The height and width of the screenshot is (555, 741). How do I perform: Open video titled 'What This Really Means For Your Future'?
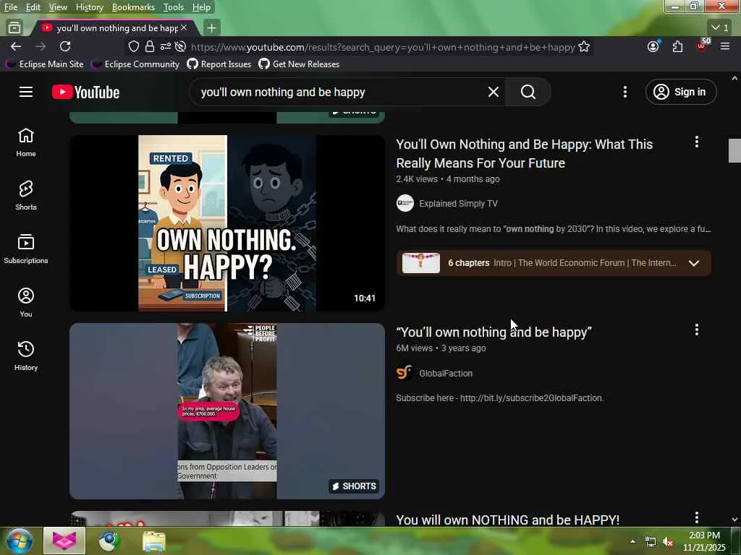(524, 154)
